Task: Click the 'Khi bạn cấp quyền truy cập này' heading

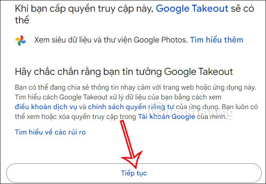Action: tap(84, 9)
